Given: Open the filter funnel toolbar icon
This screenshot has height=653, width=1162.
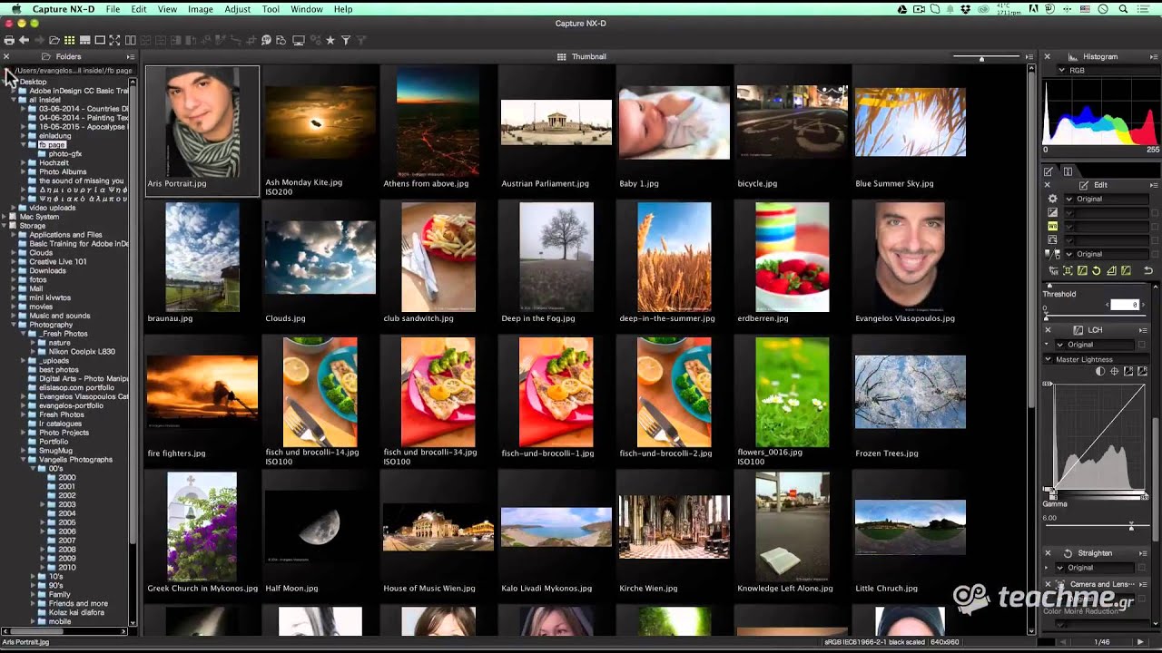Looking at the screenshot, I should click(x=346, y=40).
